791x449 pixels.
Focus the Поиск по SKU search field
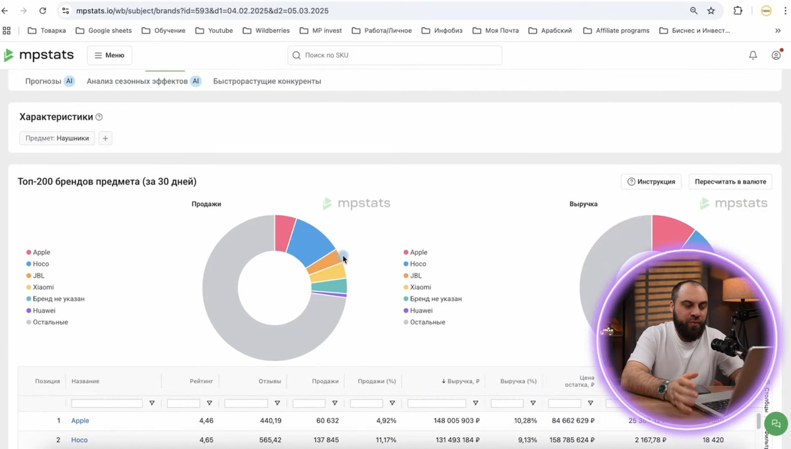395,55
